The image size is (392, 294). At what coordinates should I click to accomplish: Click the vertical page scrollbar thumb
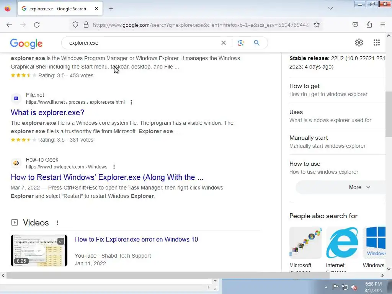point(389,114)
